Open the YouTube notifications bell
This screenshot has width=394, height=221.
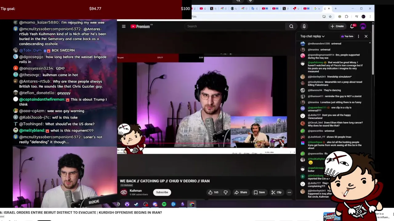352,26
